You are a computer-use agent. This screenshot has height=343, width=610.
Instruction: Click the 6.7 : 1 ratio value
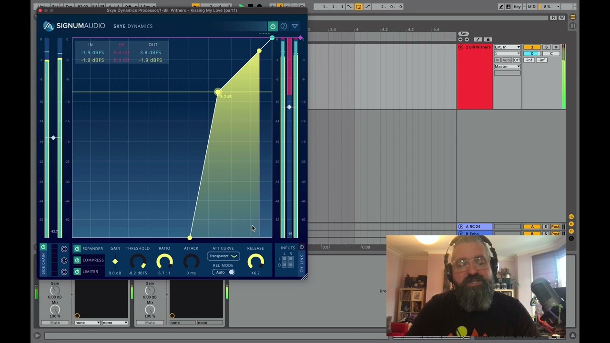[164, 273]
